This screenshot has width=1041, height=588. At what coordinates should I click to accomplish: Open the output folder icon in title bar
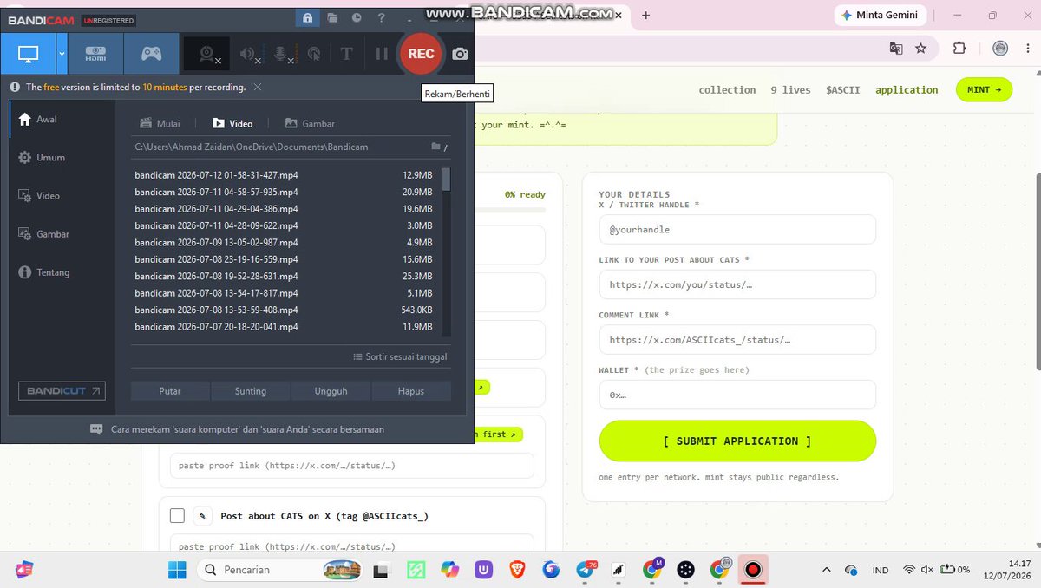[332, 17]
